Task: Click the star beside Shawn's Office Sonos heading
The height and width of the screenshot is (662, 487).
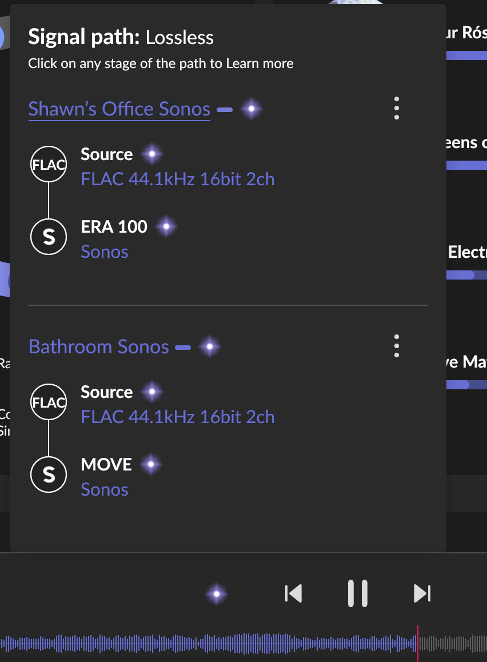Action: [x=251, y=109]
